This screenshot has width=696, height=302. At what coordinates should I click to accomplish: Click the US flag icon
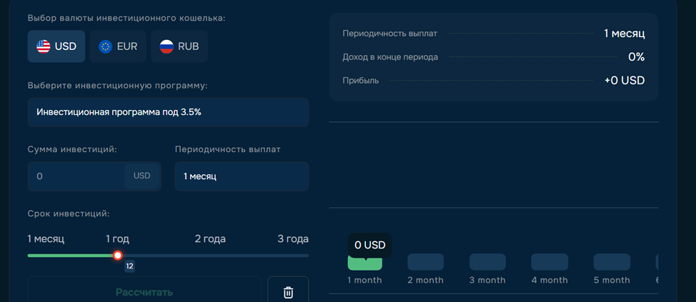(x=44, y=46)
